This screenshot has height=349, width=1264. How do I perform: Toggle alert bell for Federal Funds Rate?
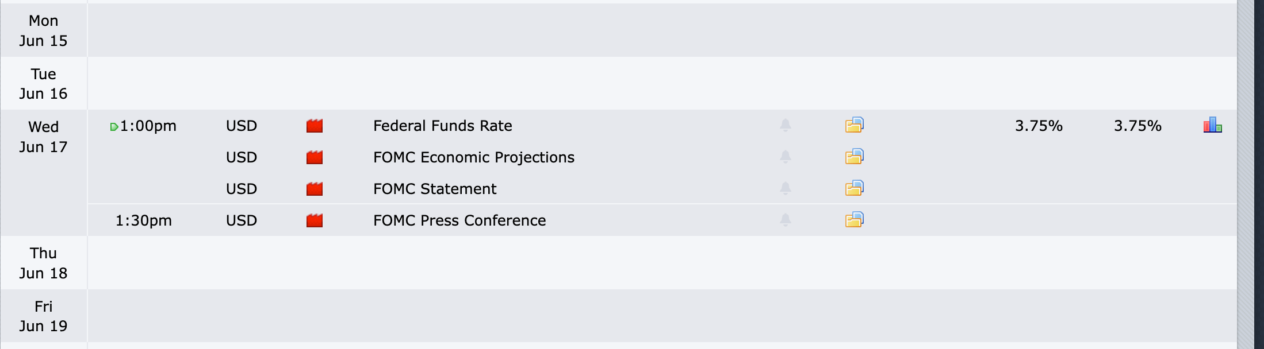click(786, 125)
